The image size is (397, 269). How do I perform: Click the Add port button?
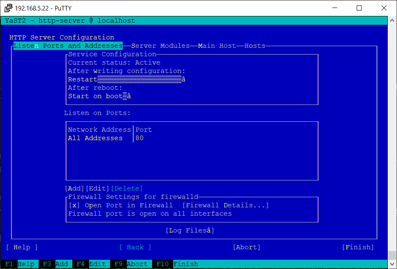[74, 188]
